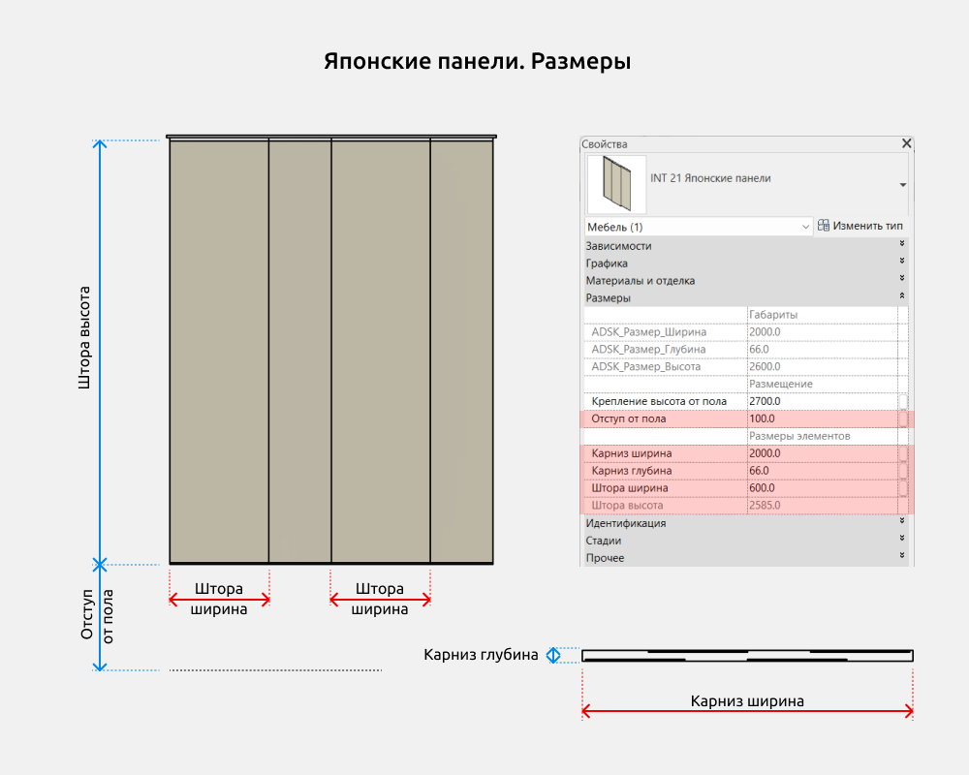Click the small button beside Отступ от пола value

point(903,419)
